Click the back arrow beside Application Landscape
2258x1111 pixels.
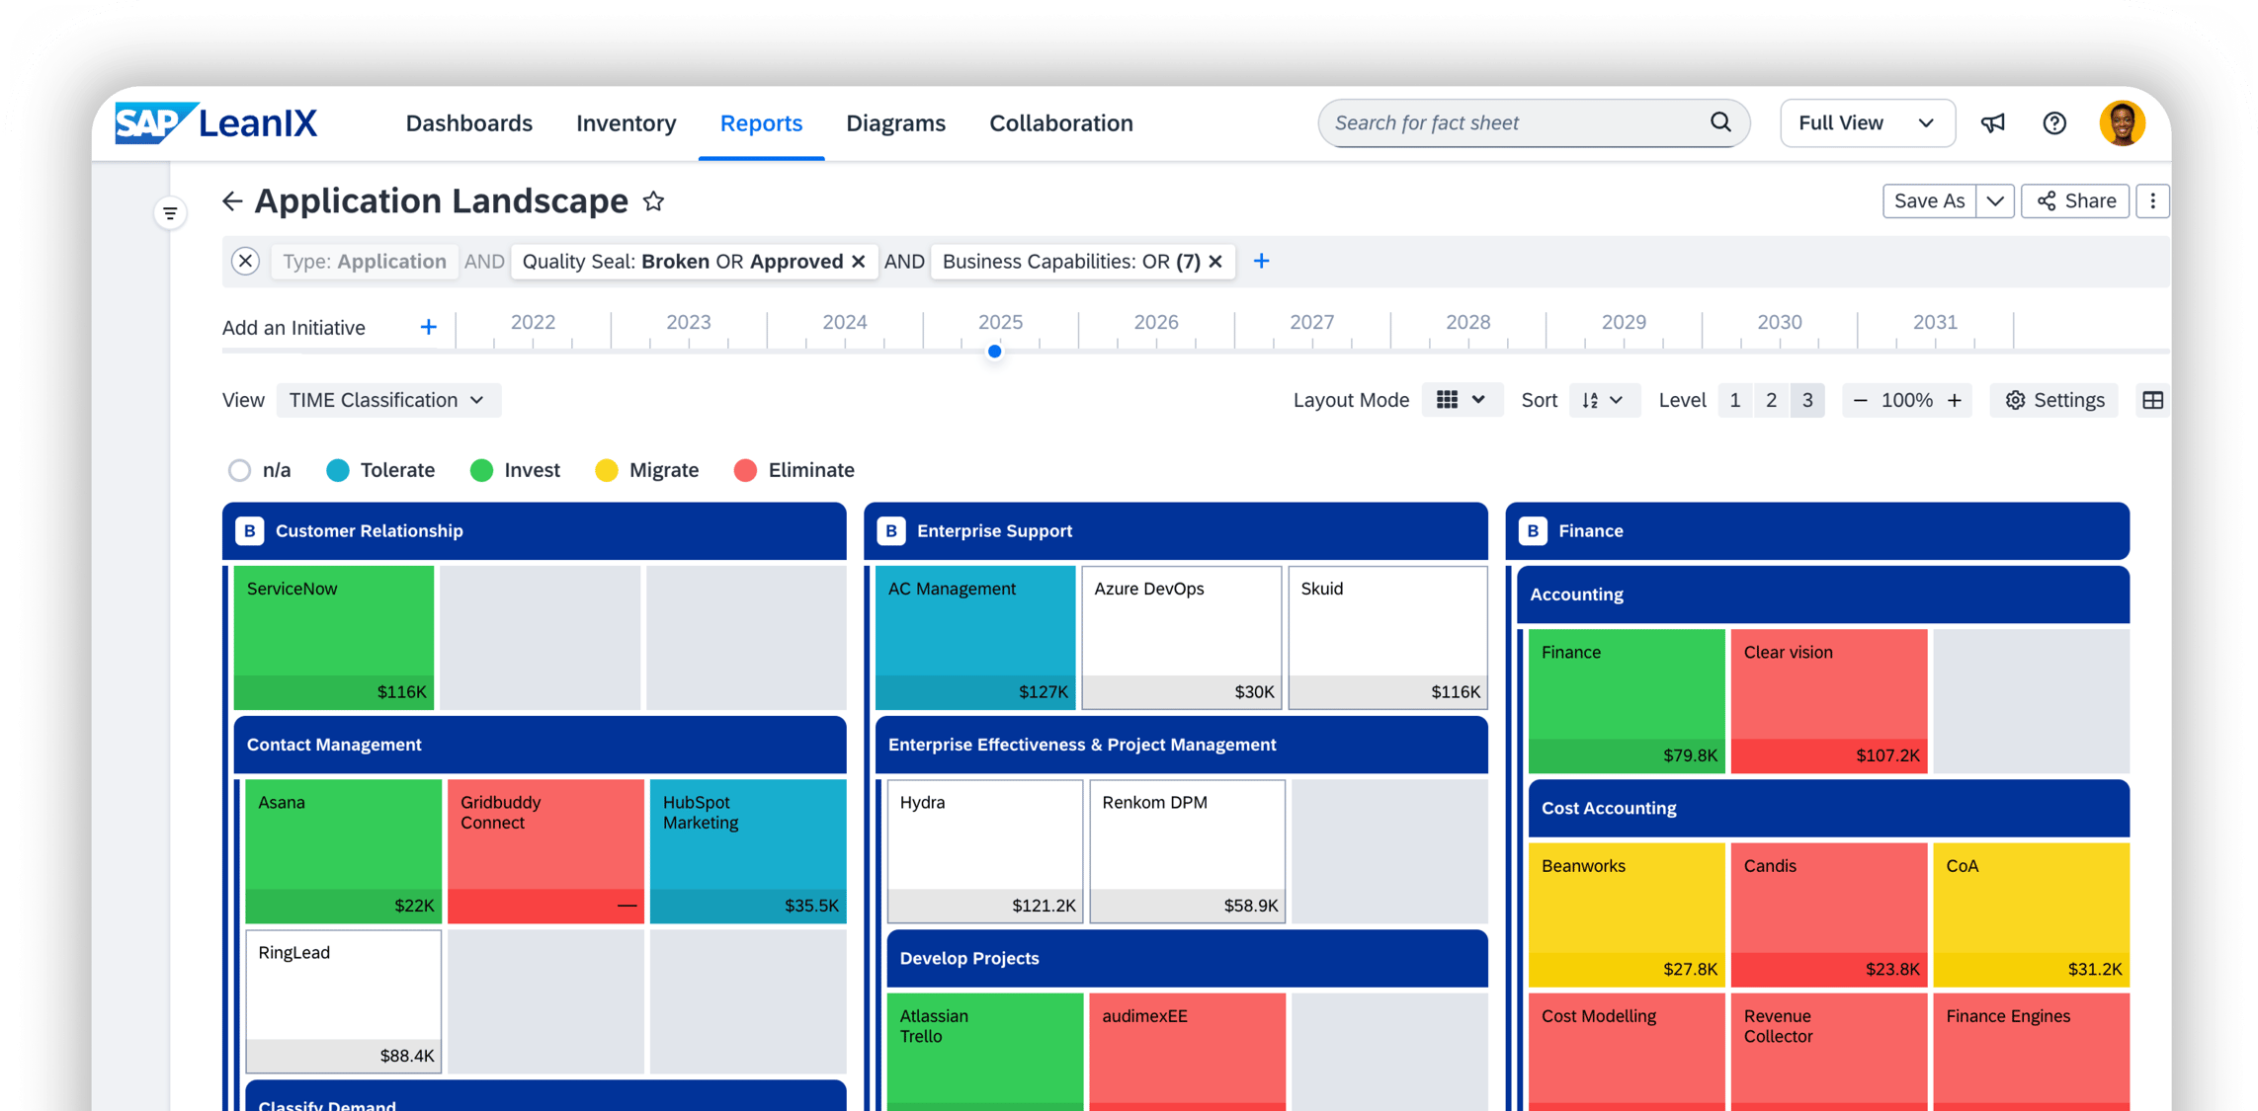pos(232,201)
